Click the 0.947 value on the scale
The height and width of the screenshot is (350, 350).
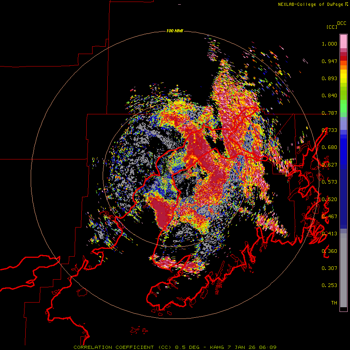click(x=329, y=61)
